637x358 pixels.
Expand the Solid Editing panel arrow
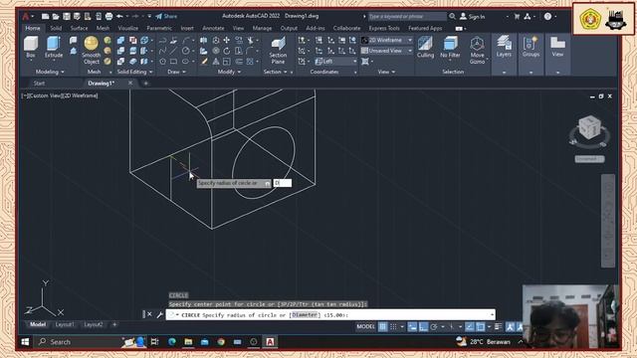[x=151, y=72]
